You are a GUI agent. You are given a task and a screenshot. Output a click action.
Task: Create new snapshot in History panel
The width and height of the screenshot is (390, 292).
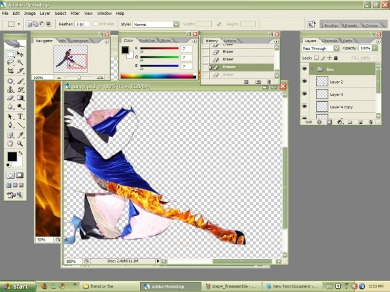coord(259,82)
